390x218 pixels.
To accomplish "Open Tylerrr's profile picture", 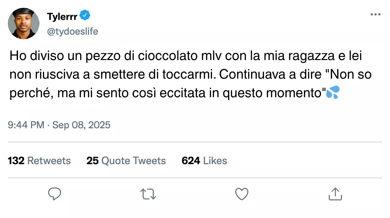I will [x=24, y=23].
